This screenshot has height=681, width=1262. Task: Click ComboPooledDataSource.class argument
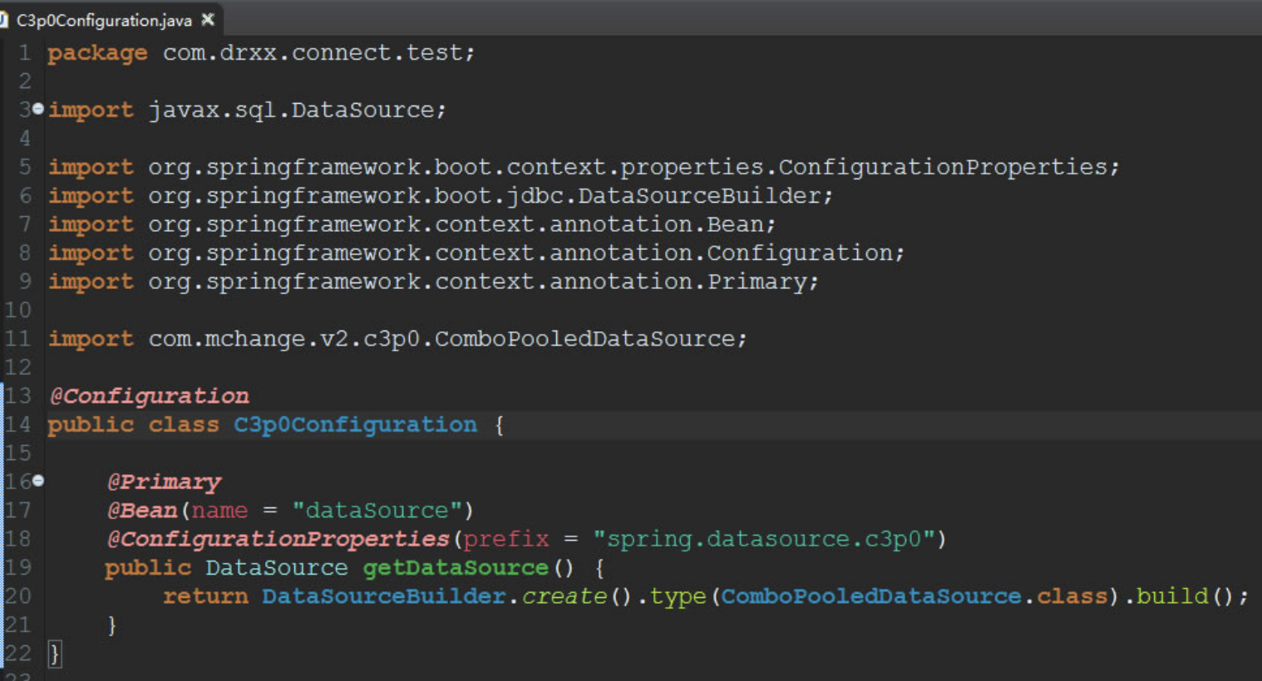(x=914, y=597)
